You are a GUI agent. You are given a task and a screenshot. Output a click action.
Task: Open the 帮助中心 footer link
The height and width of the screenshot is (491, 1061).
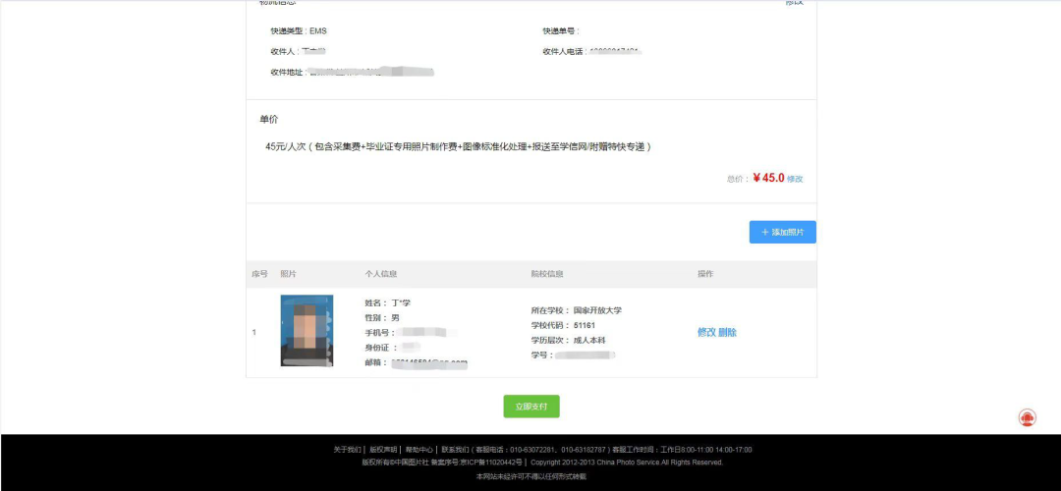click(x=419, y=450)
